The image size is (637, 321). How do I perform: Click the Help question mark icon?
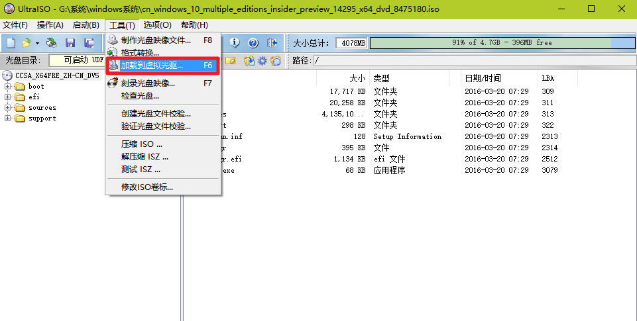[253, 42]
